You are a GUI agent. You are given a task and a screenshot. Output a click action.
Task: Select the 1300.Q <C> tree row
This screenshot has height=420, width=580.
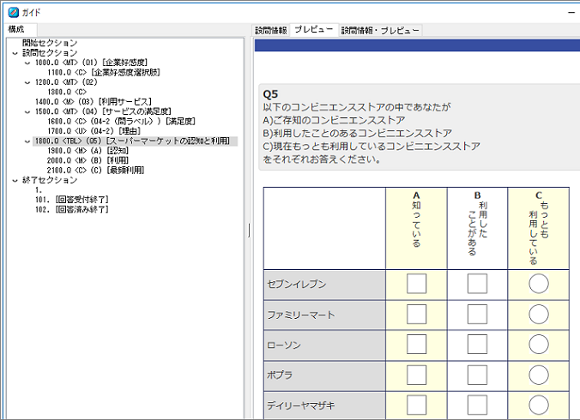click(67, 92)
